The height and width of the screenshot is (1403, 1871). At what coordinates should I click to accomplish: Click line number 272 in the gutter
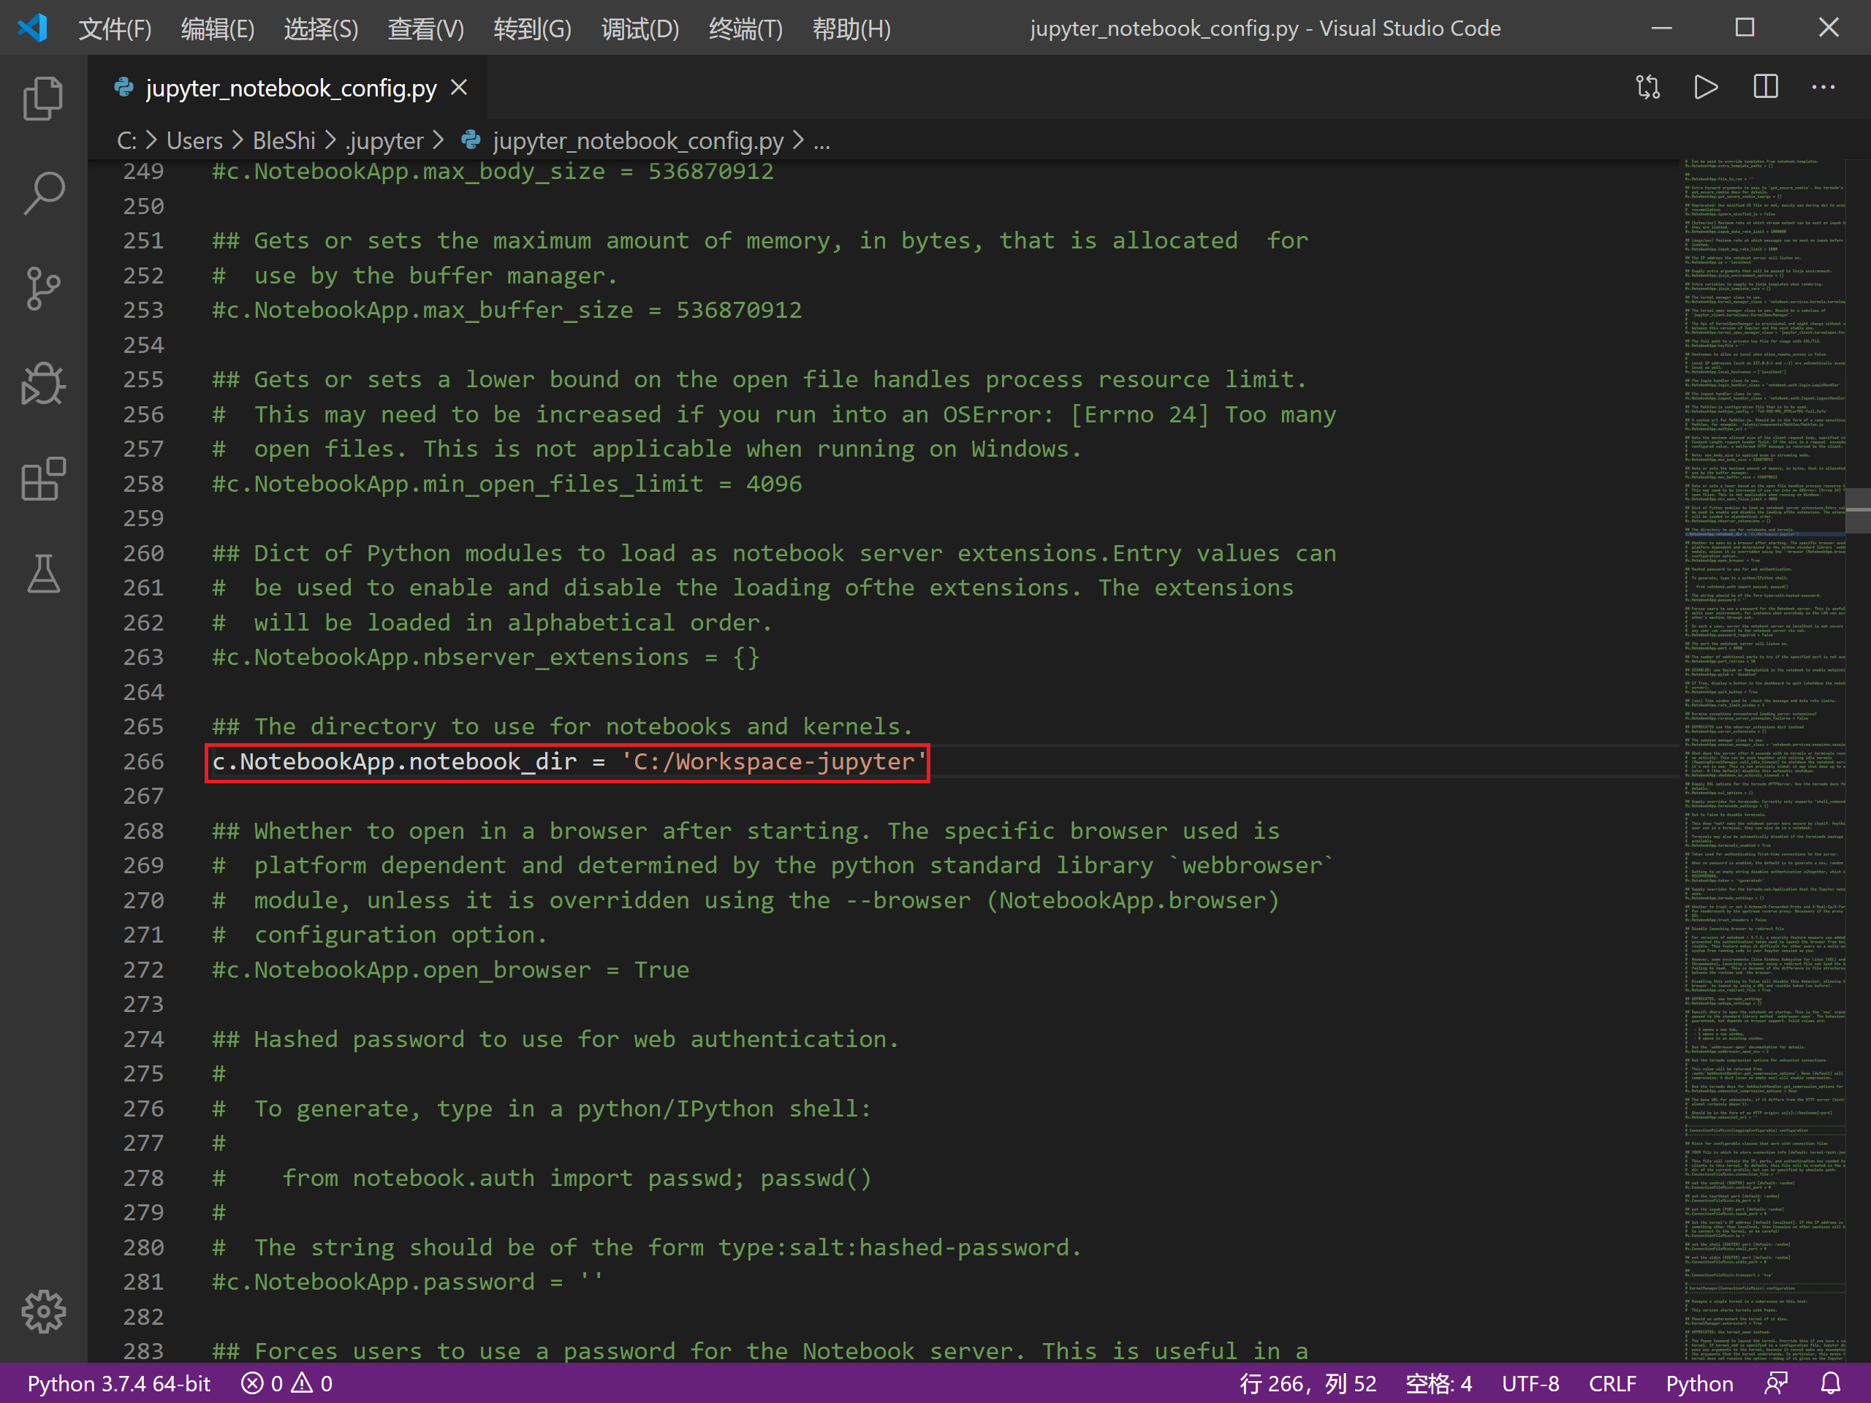tap(144, 969)
